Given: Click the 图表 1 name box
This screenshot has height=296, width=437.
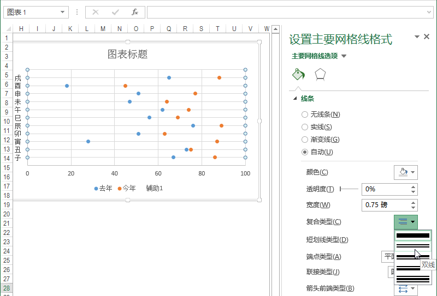Looking at the screenshot, I should pyautogui.click(x=31, y=12).
